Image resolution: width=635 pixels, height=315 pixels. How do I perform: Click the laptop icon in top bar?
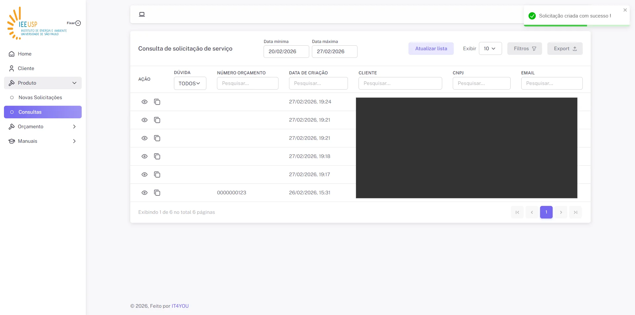(142, 14)
